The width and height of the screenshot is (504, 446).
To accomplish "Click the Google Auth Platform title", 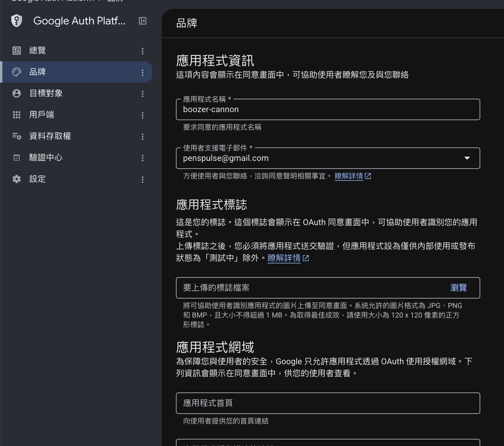I will click(x=79, y=21).
